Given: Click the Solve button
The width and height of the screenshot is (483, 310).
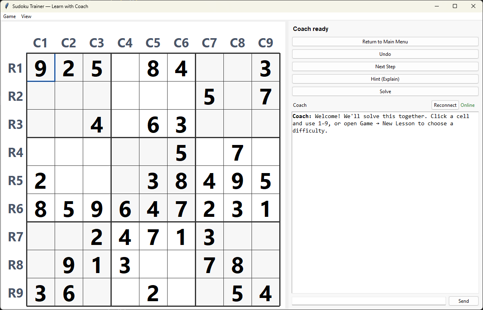Looking at the screenshot, I should tap(385, 91).
